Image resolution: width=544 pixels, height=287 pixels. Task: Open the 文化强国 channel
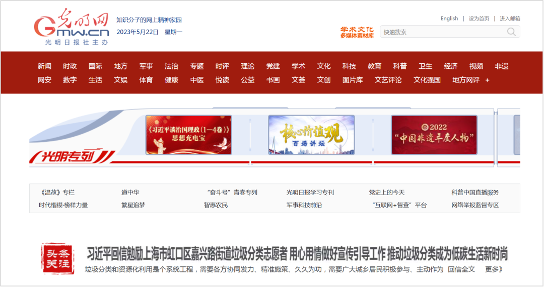coord(427,80)
